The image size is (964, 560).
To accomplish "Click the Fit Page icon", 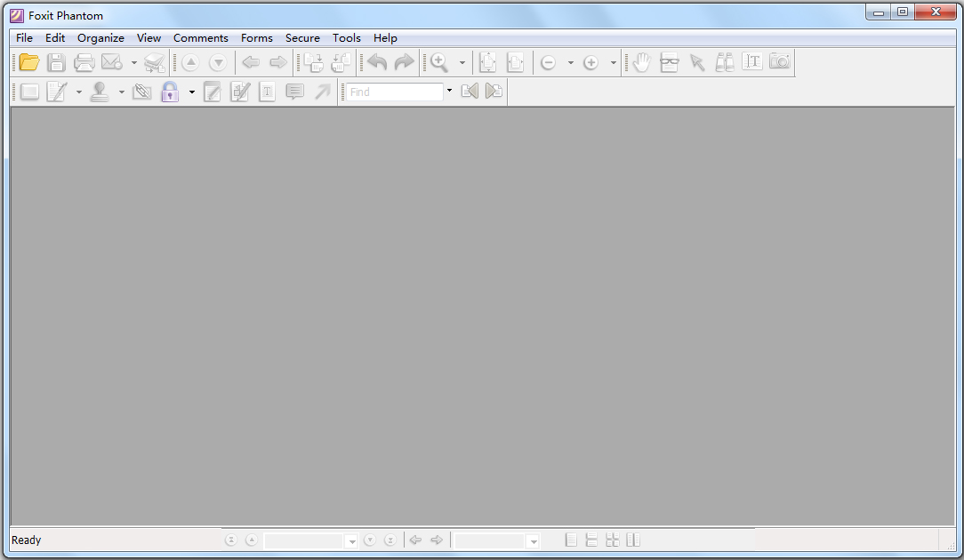I will click(x=487, y=62).
